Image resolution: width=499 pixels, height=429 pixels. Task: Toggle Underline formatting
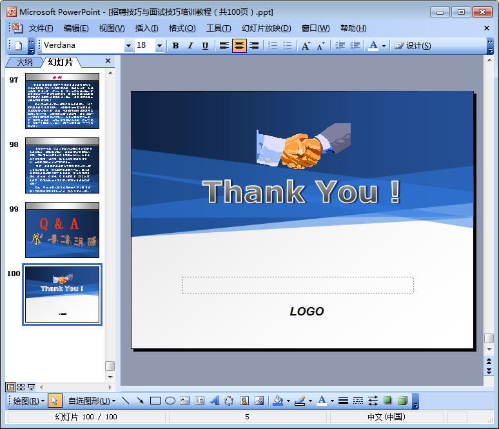point(205,46)
